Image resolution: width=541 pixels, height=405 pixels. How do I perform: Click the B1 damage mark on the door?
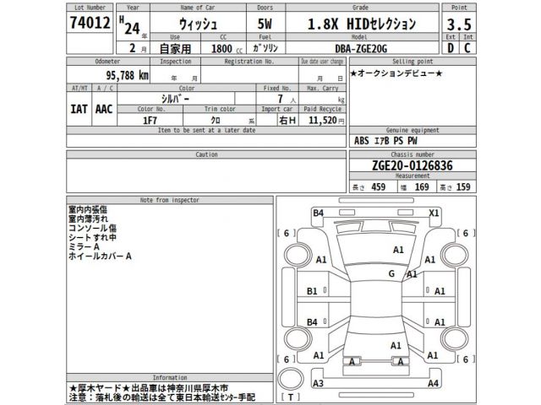pyautogui.click(x=312, y=291)
